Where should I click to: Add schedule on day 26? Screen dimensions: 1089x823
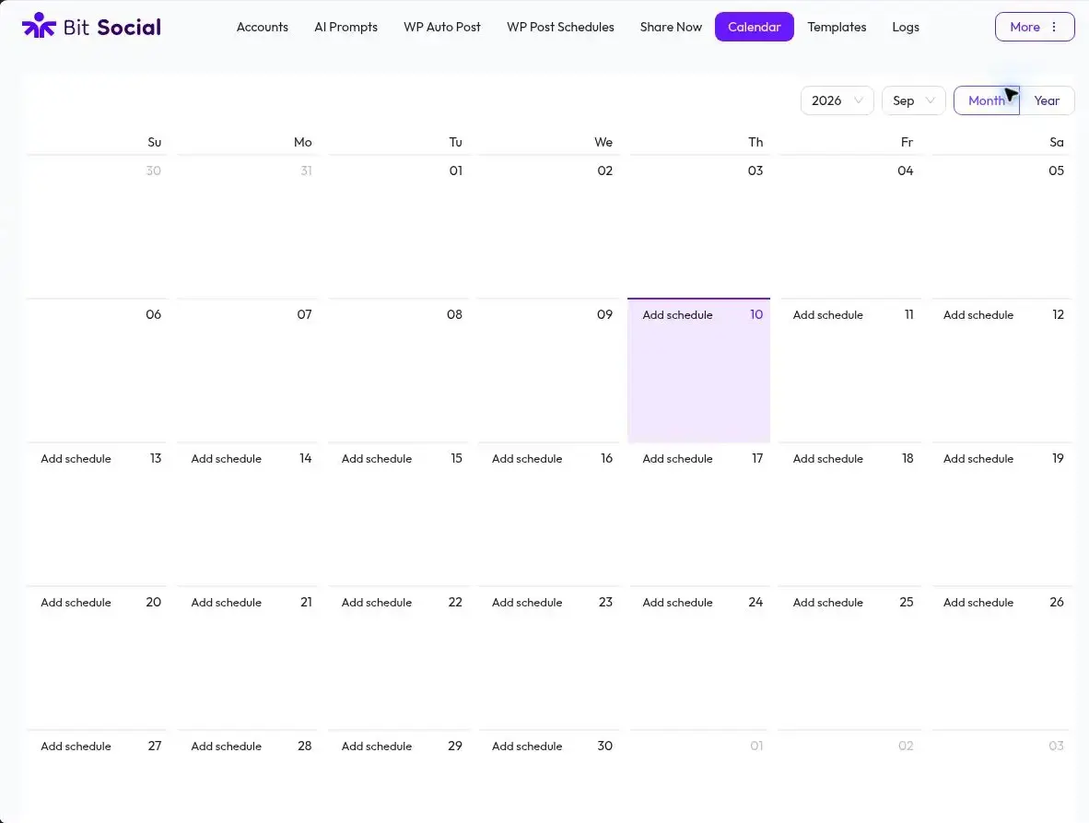click(x=978, y=602)
